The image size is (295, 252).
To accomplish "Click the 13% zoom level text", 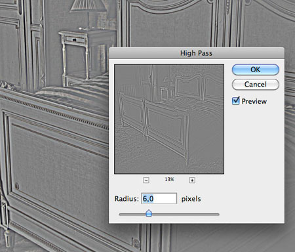I will pos(169,179).
